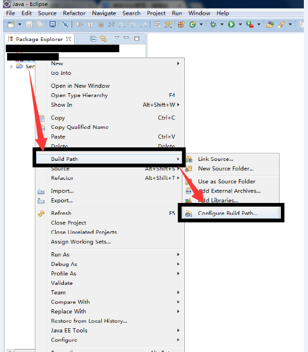The height and width of the screenshot is (352, 308).
Task: Expand the Ser project tree node
Action: click(11, 66)
